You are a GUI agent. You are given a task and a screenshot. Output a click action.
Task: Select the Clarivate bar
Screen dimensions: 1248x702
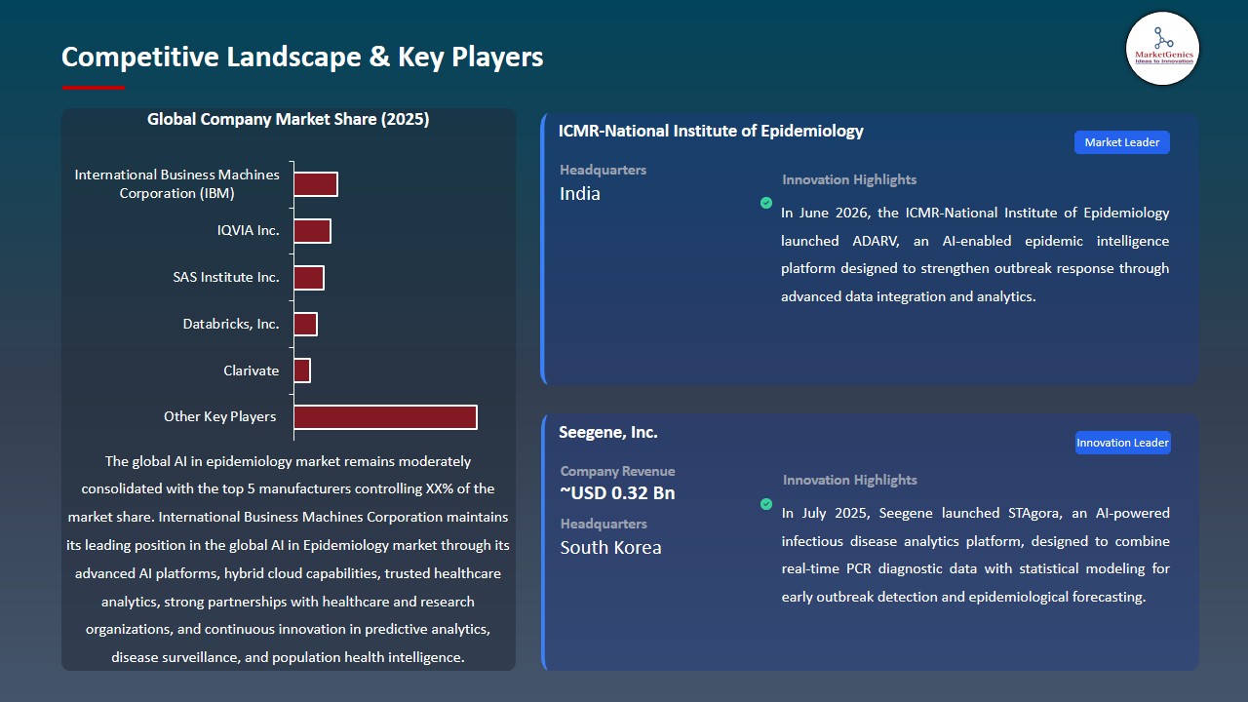(x=302, y=370)
